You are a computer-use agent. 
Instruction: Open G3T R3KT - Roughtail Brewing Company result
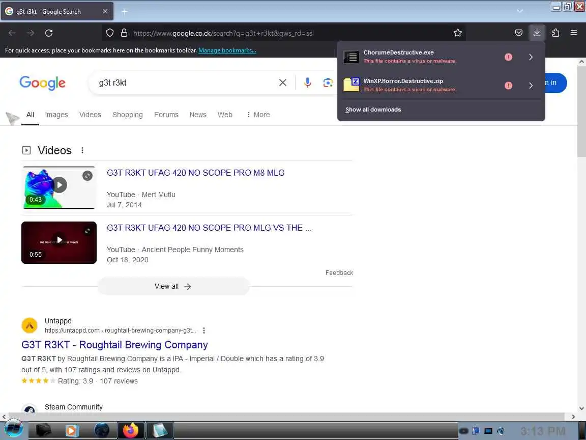pos(114,345)
